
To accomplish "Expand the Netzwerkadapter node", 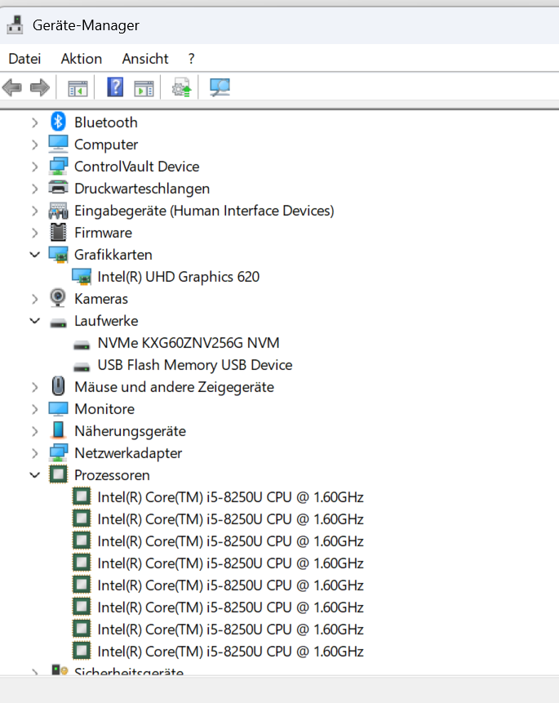I will tap(35, 453).
